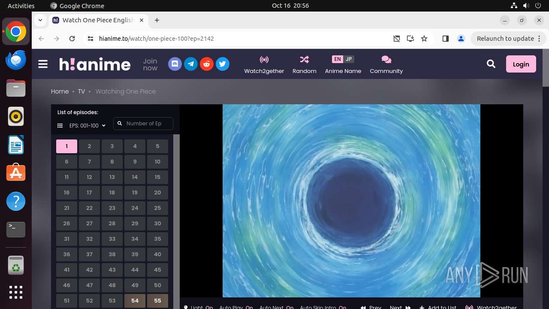
Task: Go to the Next episode
Action: (x=400, y=307)
